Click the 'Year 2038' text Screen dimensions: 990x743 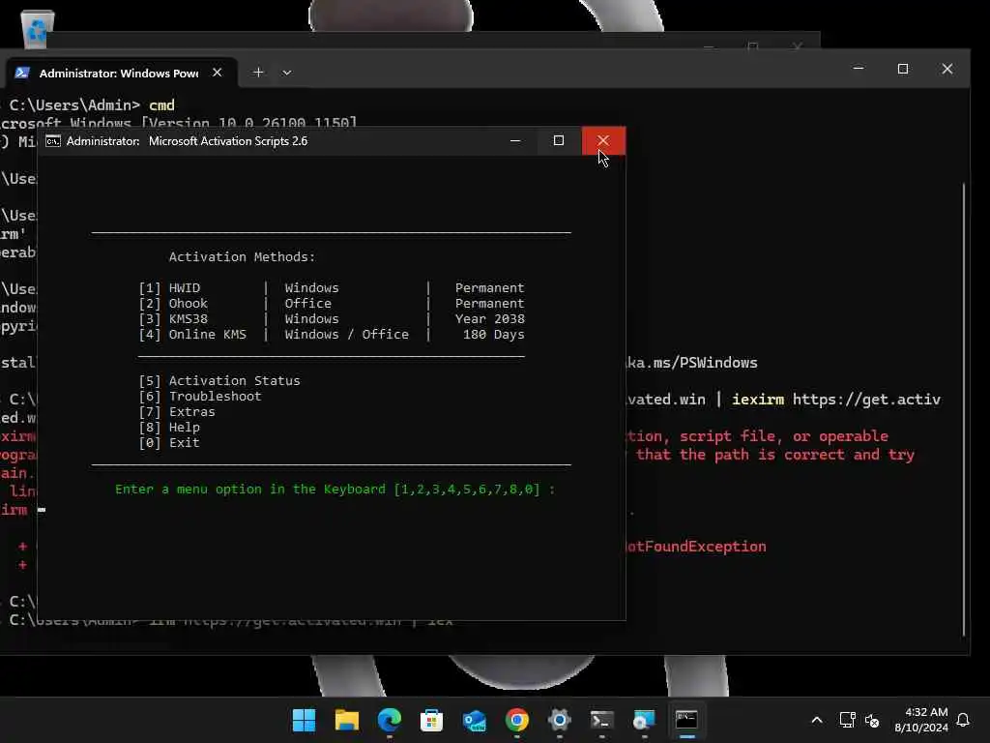[x=490, y=319]
